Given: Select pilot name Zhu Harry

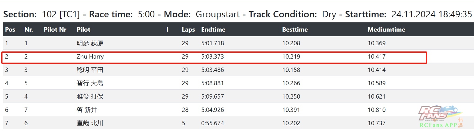Looking at the screenshot, I should coord(90,57).
